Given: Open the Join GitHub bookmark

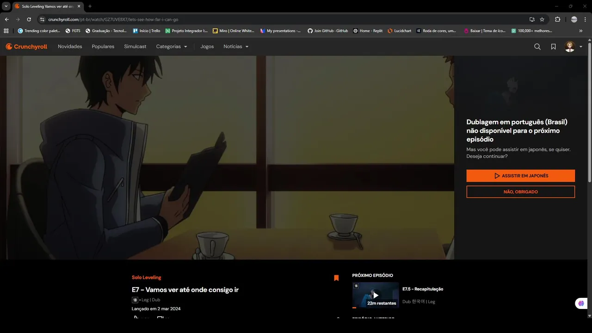Looking at the screenshot, I should coord(328,31).
